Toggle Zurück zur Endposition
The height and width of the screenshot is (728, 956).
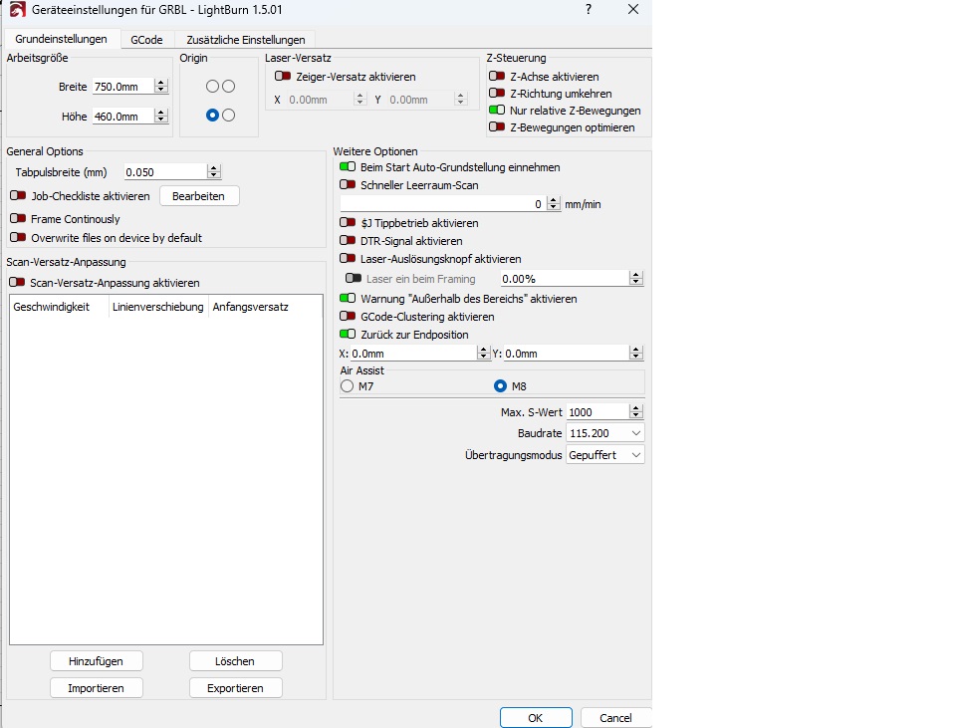point(348,334)
